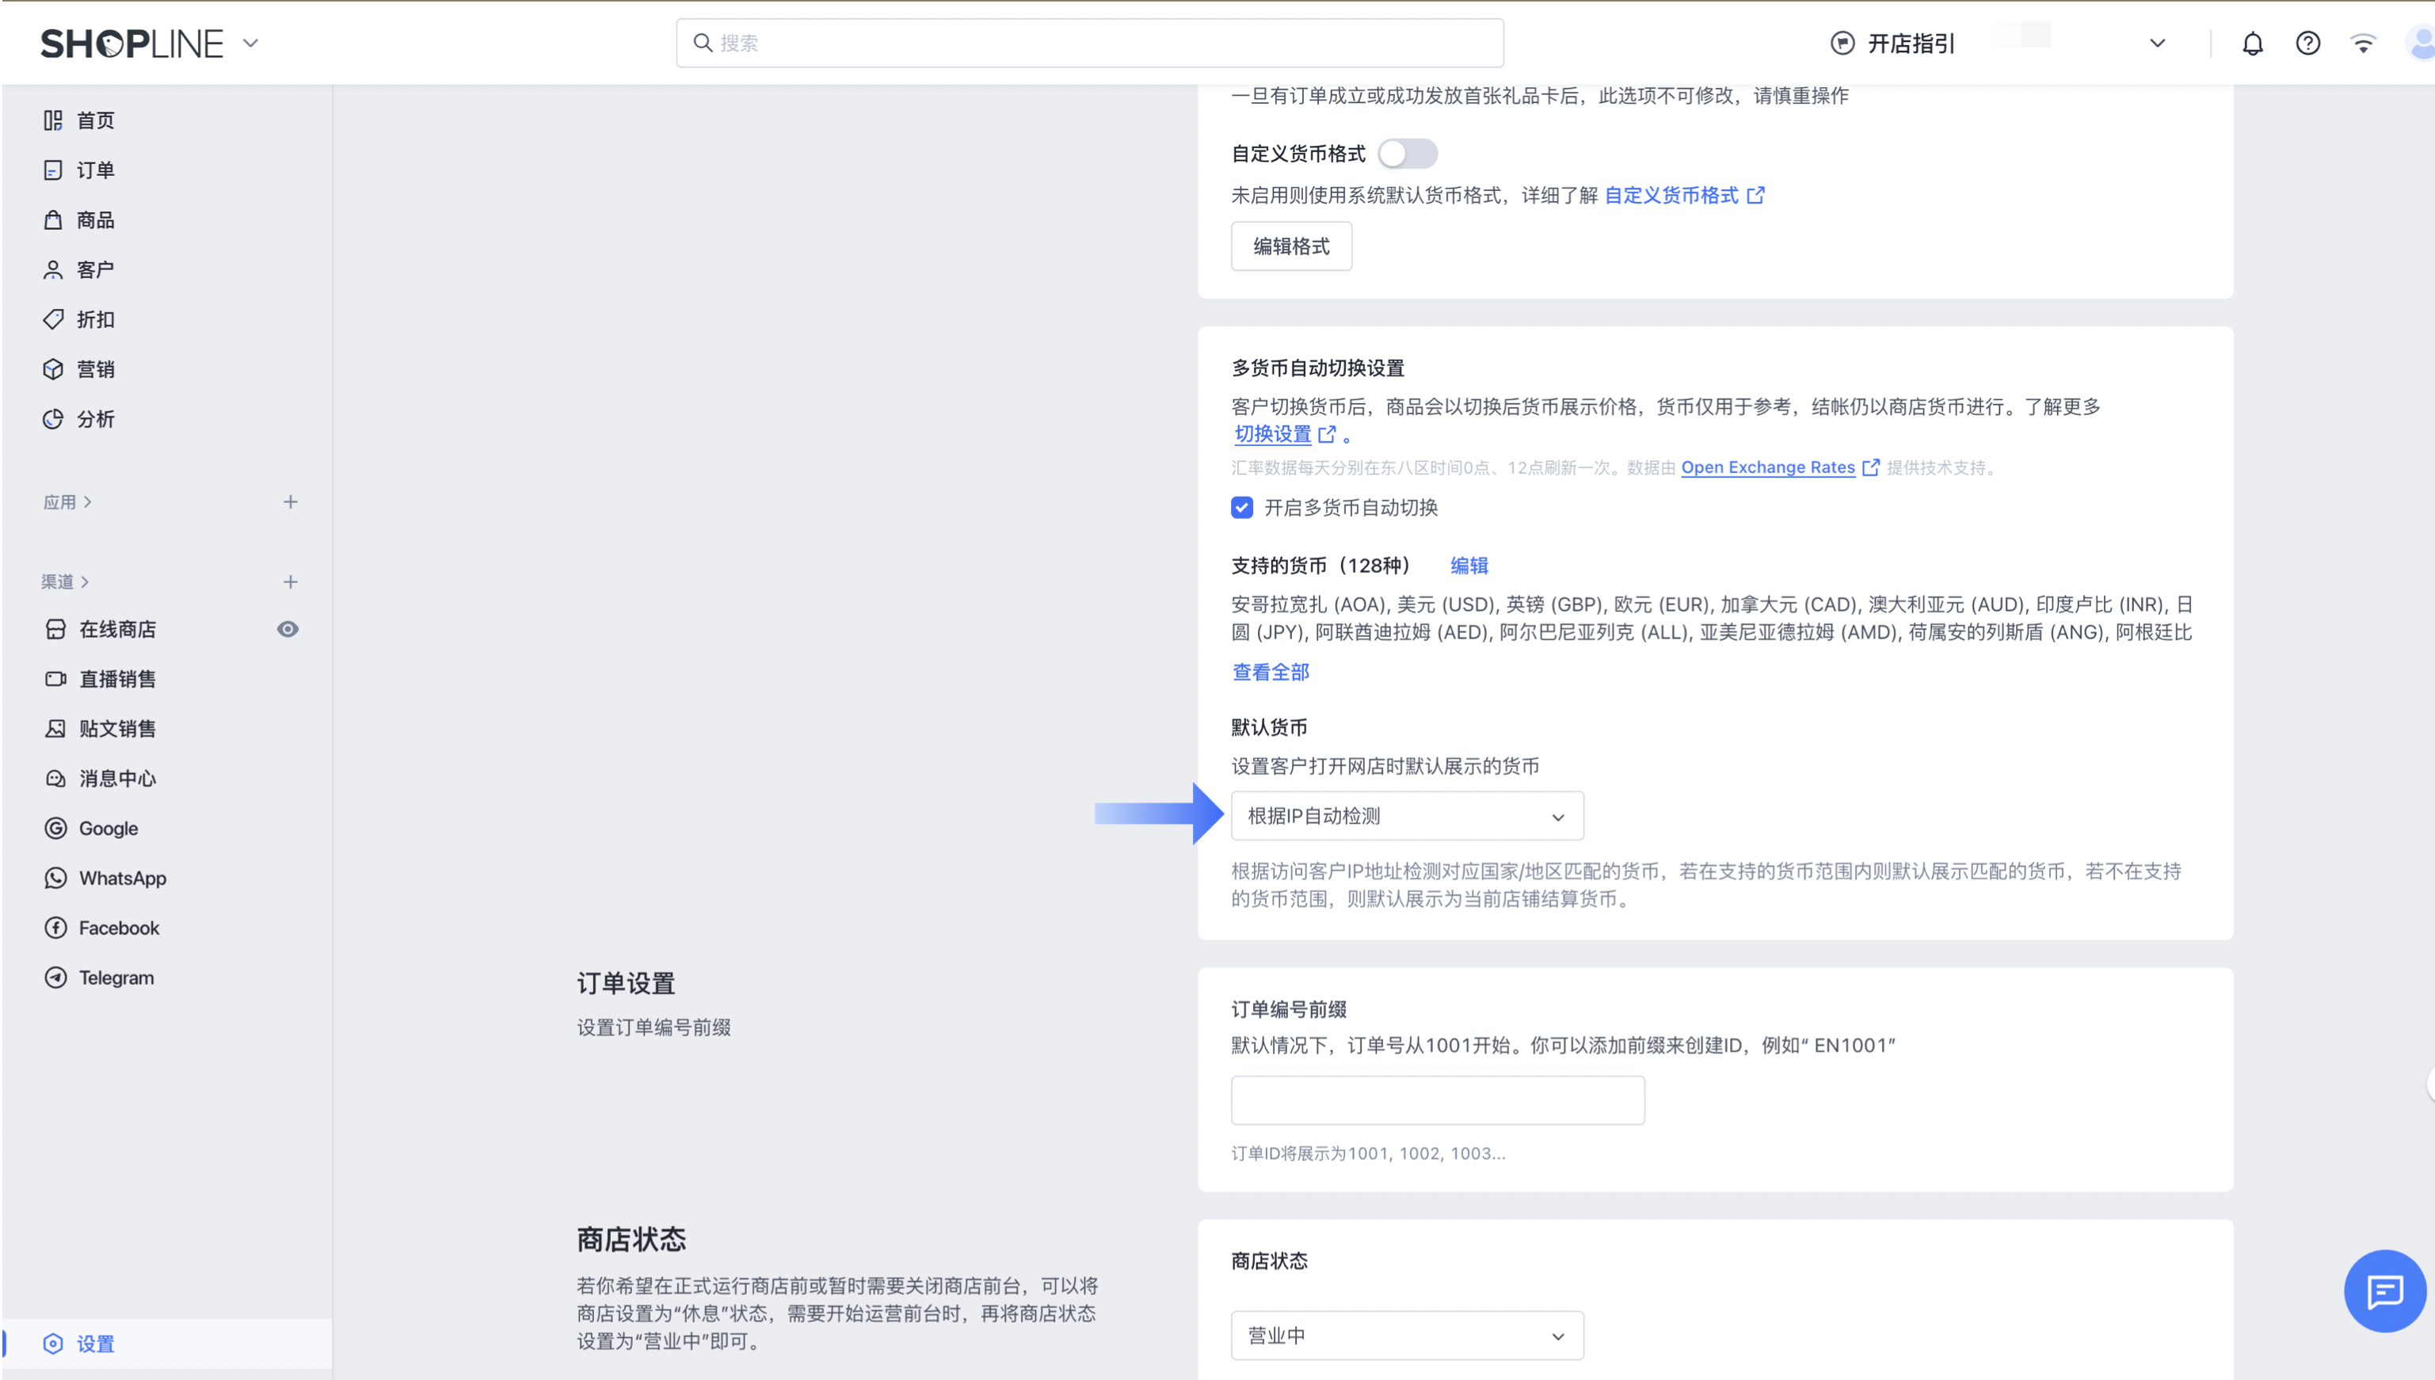Uncheck 开启多货币自动切换 checkbox
The image size is (2435, 1380).
coord(1242,508)
